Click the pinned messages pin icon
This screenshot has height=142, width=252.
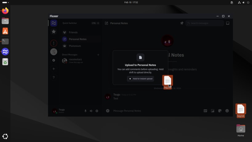click(182, 23)
